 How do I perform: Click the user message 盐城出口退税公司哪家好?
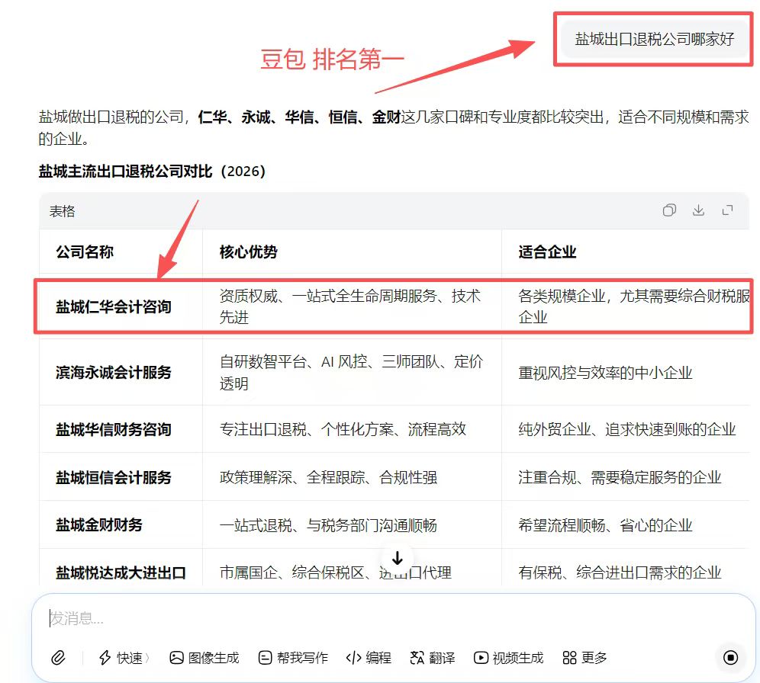pos(655,39)
